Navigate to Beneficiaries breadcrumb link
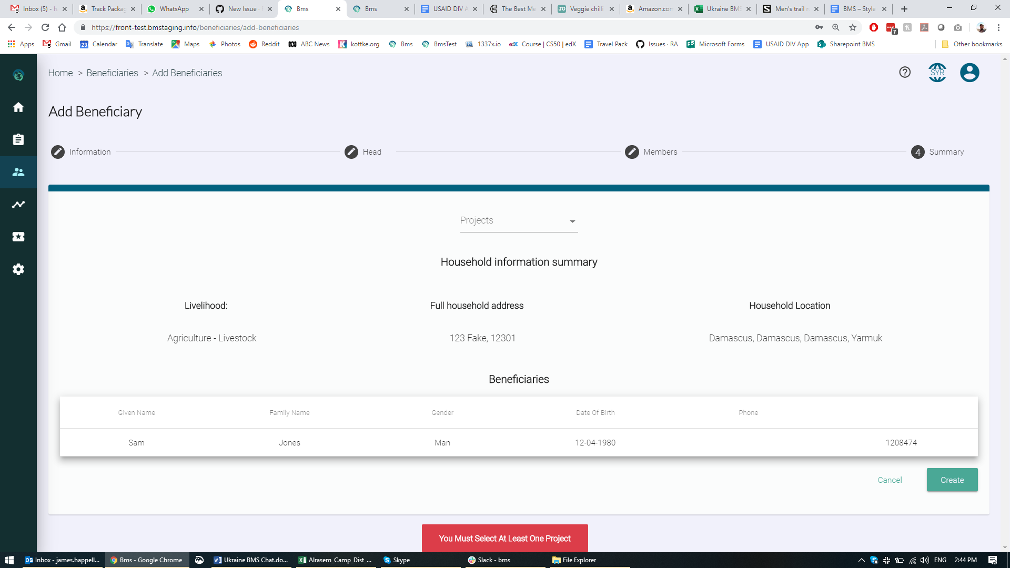 [112, 73]
